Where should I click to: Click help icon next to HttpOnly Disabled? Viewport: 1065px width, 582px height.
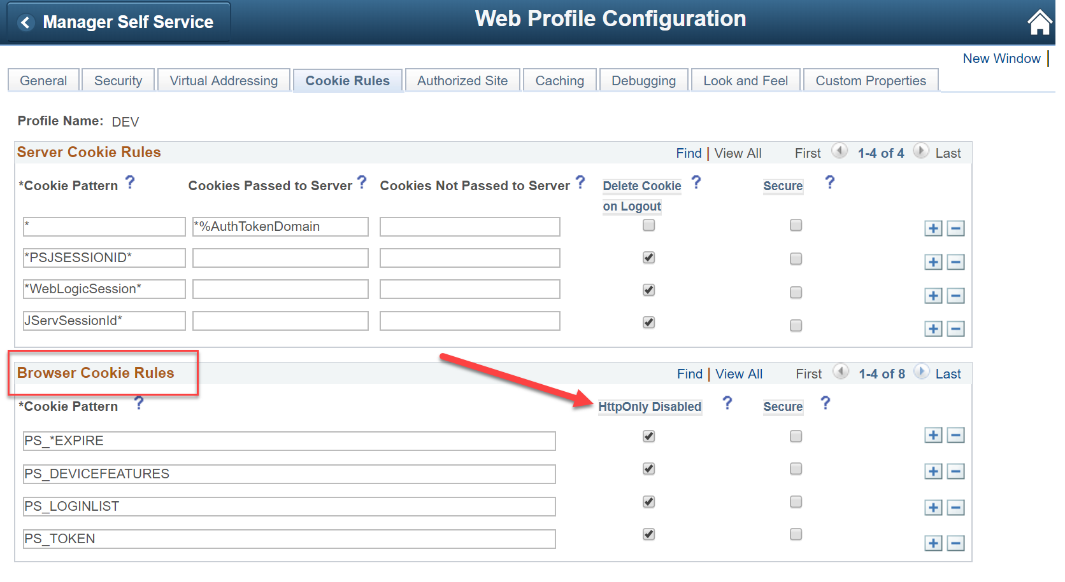(x=727, y=403)
